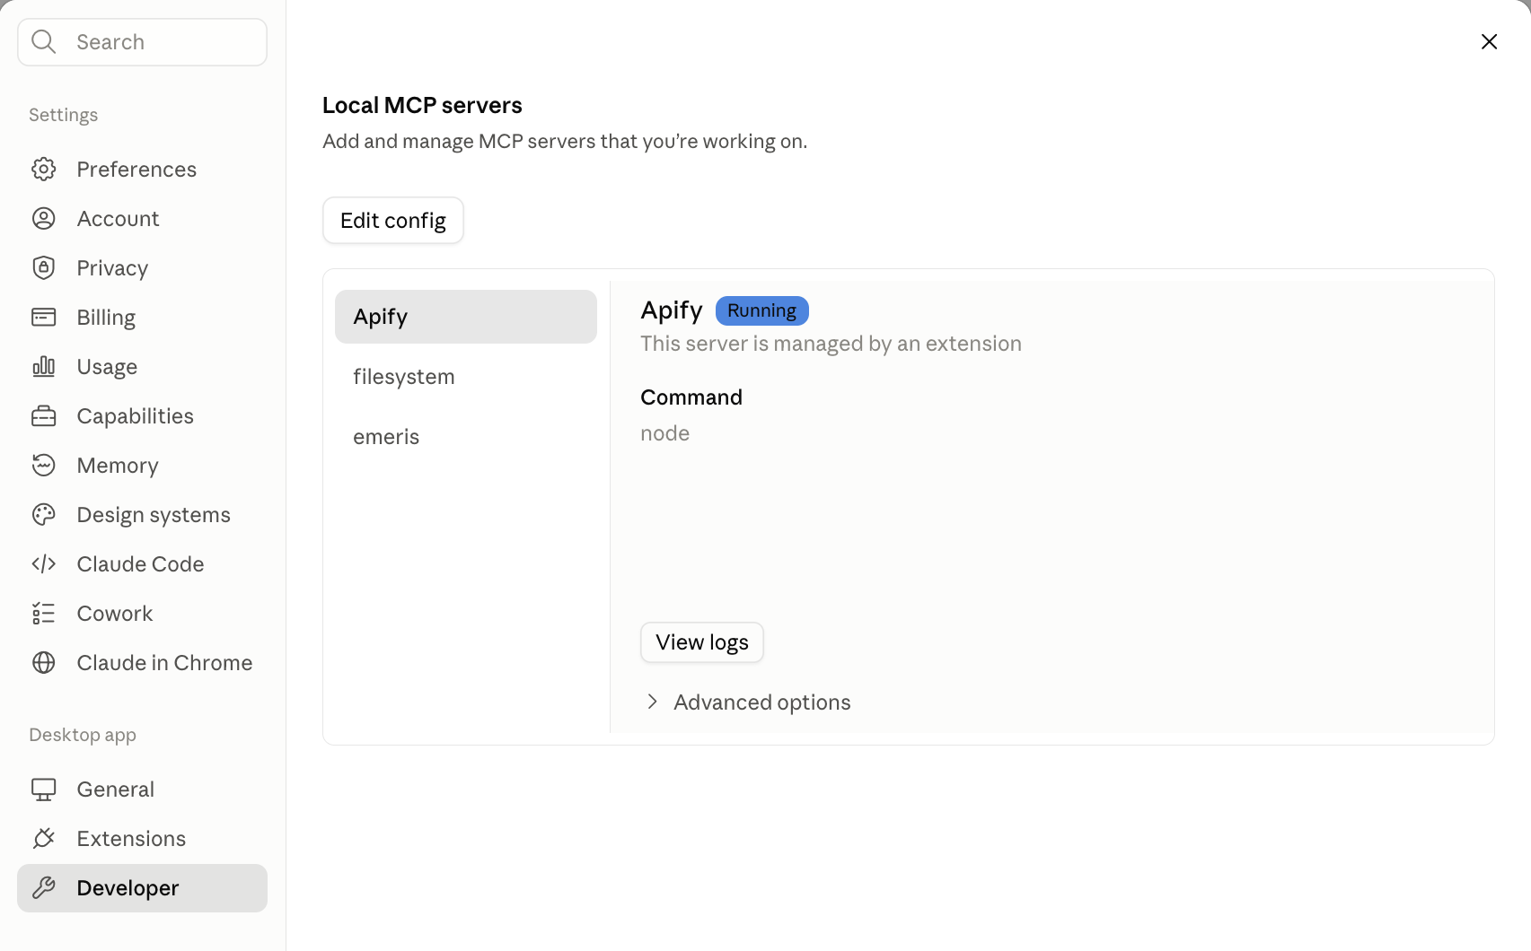Open the Preferences settings page
1531x951 pixels.
coord(142,169)
